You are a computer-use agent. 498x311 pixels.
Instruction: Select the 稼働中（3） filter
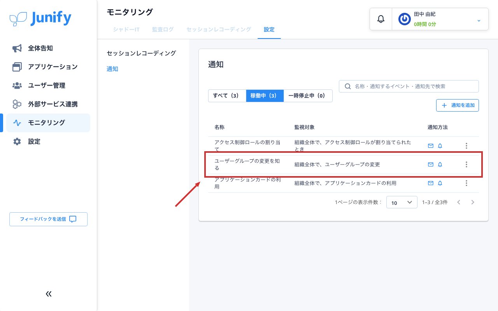click(x=265, y=96)
